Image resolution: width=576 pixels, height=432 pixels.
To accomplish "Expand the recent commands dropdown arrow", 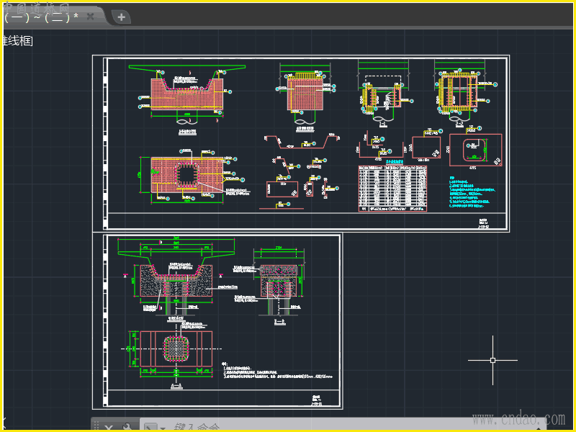I will (x=163, y=428).
